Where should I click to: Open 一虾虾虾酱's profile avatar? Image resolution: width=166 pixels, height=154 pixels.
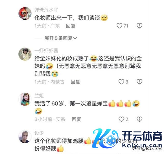[25, 54]
